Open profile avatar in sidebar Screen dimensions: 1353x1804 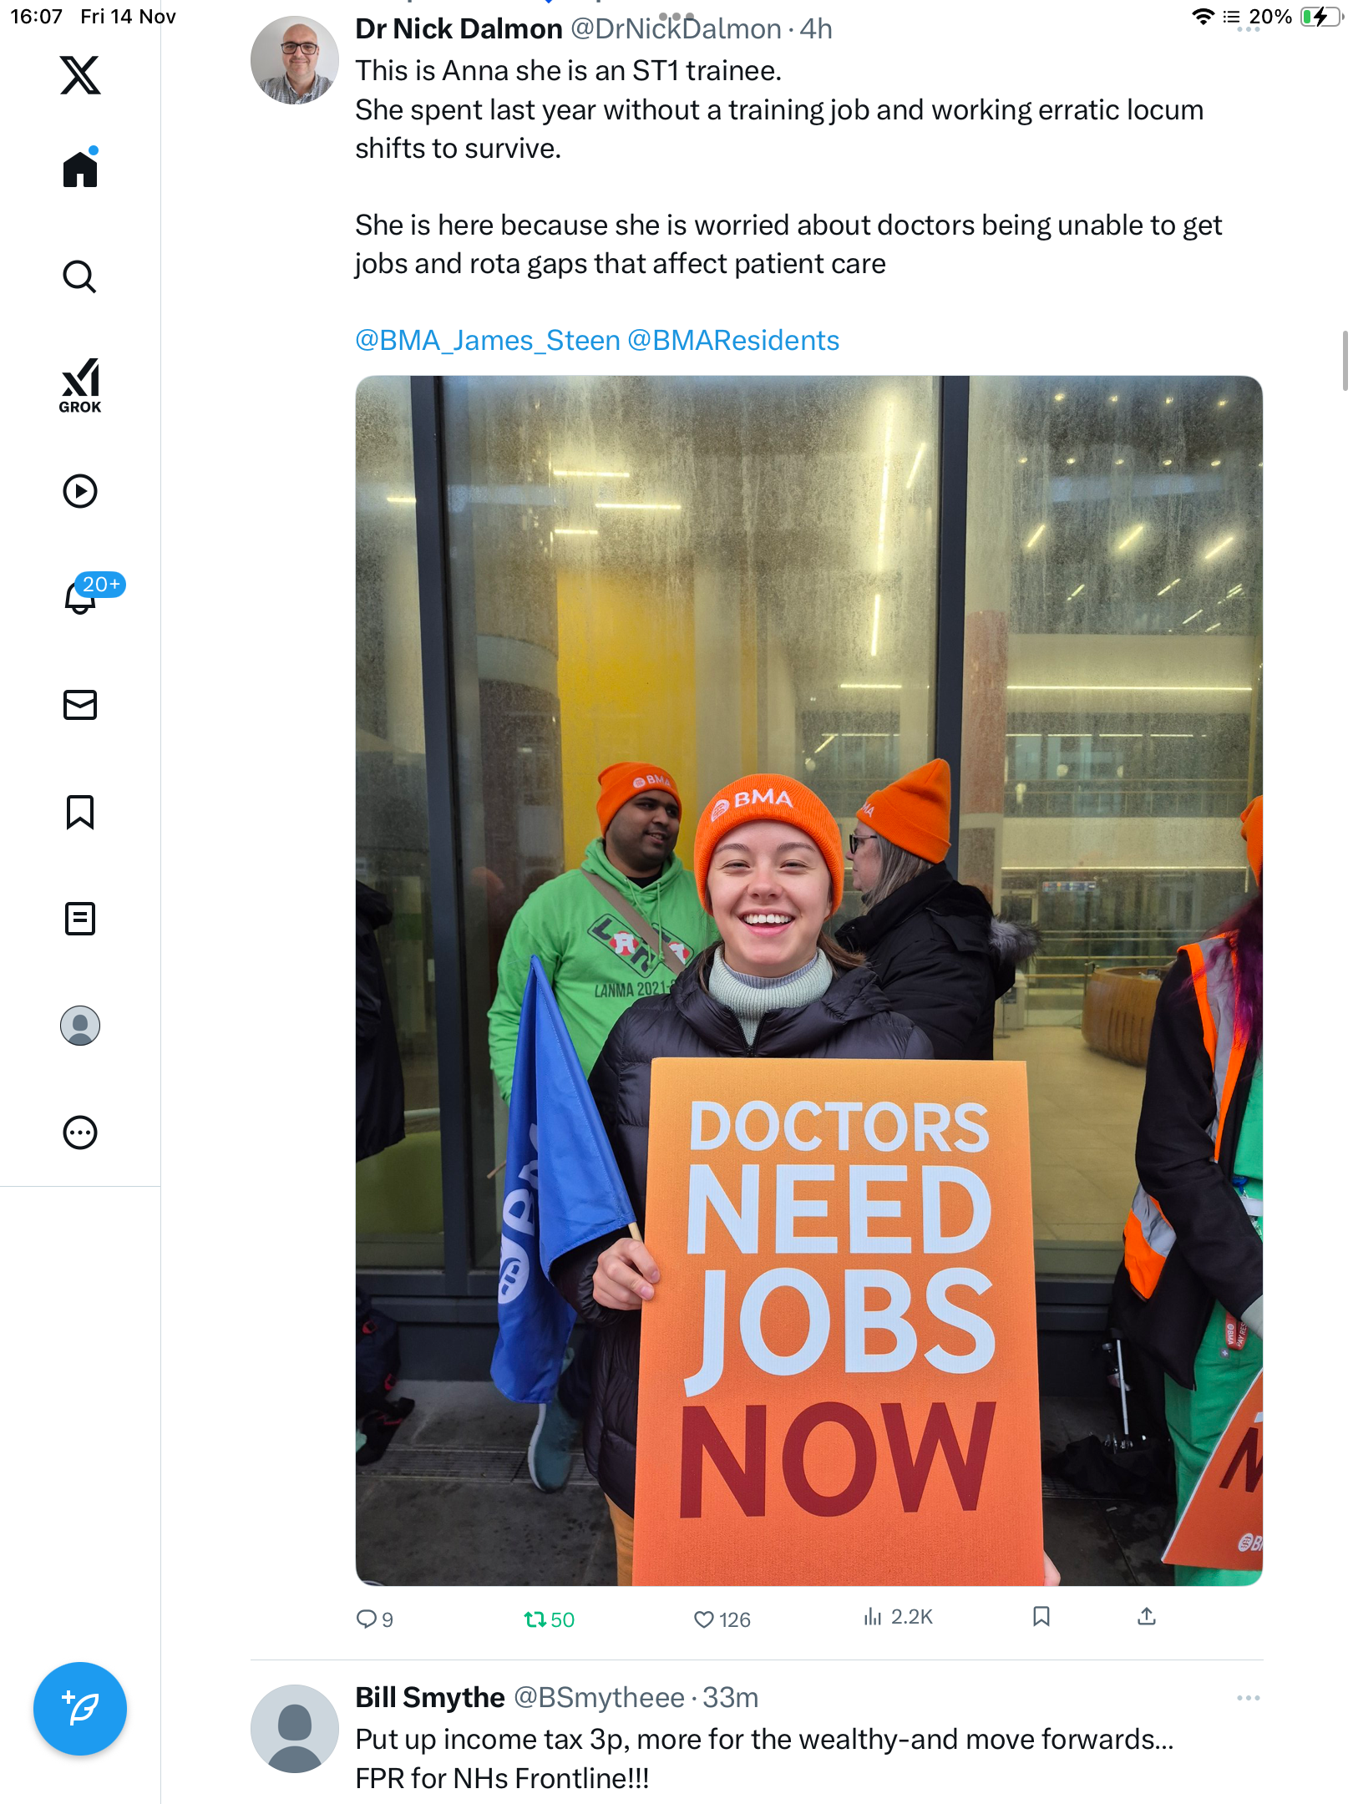(80, 1026)
